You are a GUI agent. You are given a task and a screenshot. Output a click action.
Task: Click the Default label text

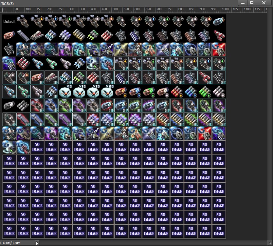pyautogui.click(x=9, y=21)
